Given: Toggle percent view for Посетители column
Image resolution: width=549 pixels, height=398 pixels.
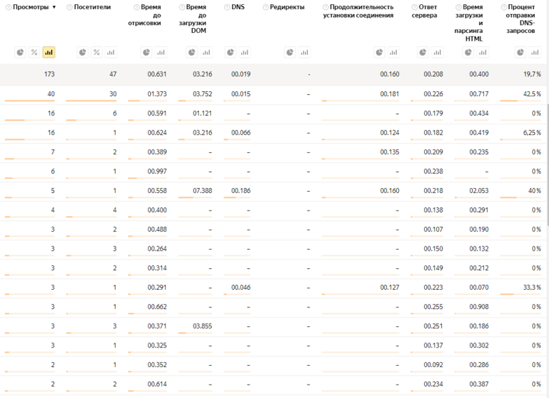Looking at the screenshot, I should pos(97,53).
